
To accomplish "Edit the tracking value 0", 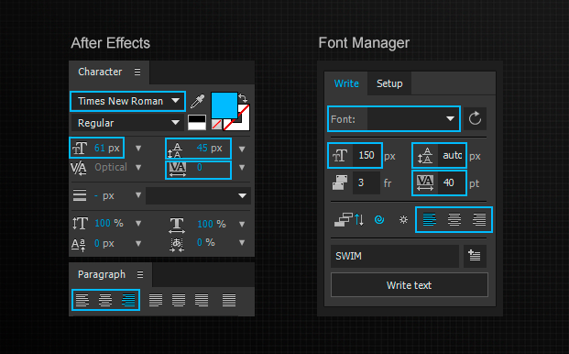I will (x=199, y=168).
